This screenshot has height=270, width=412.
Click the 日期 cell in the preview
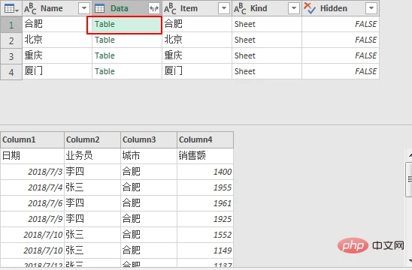32,156
